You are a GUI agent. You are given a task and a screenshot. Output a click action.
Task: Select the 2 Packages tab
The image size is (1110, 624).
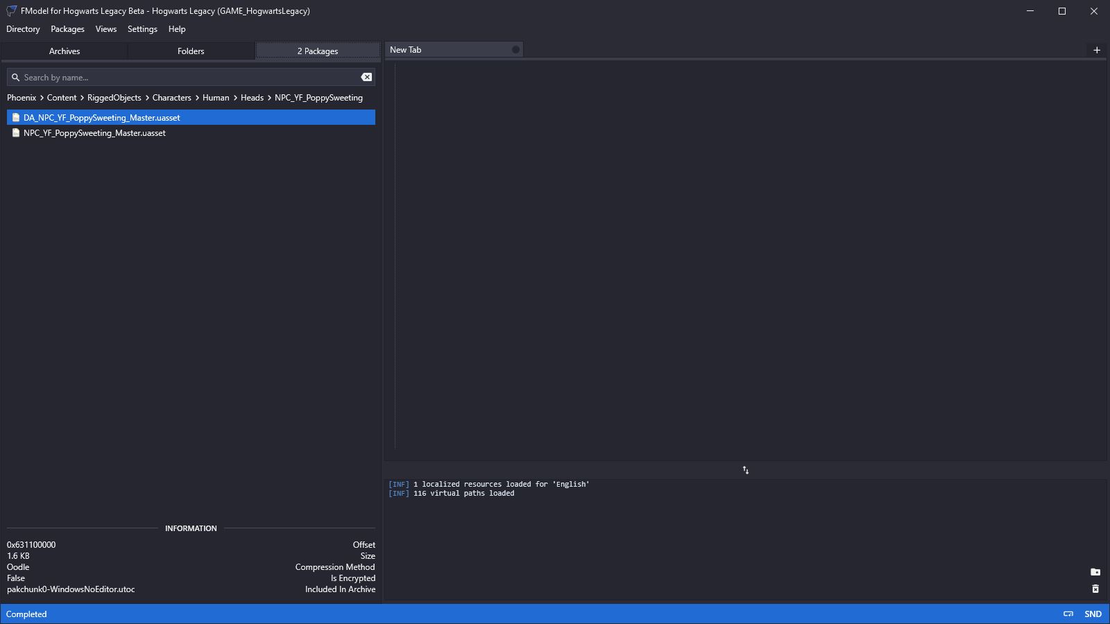tap(318, 51)
